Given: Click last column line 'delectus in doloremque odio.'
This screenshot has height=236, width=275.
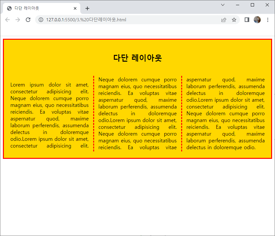Looking at the screenshot, I should pyautogui.click(x=221, y=147).
